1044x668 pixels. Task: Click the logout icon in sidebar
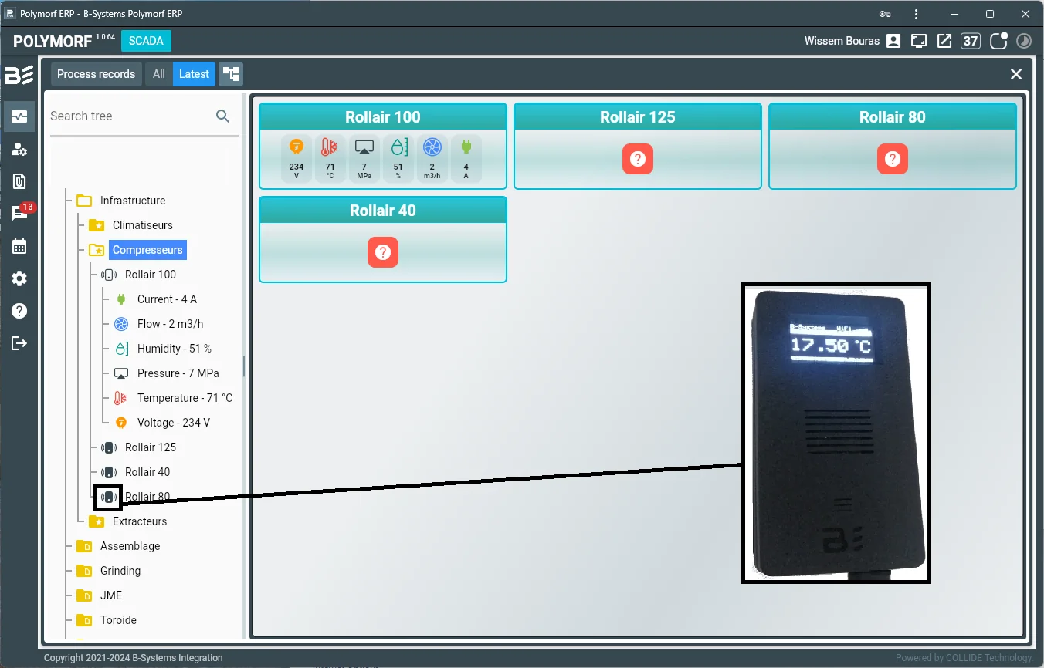tap(19, 343)
